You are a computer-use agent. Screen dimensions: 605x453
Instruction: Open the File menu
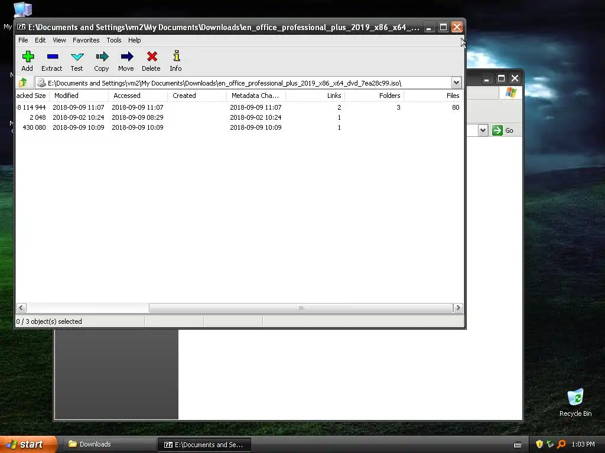click(23, 40)
